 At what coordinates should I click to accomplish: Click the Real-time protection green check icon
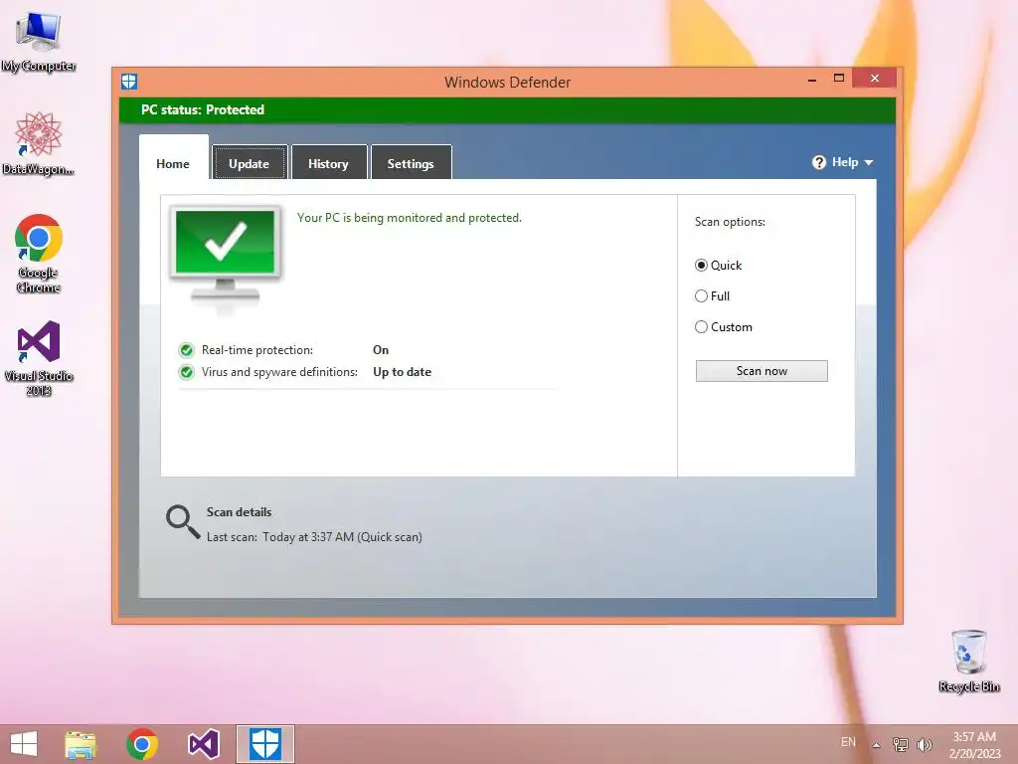point(186,350)
